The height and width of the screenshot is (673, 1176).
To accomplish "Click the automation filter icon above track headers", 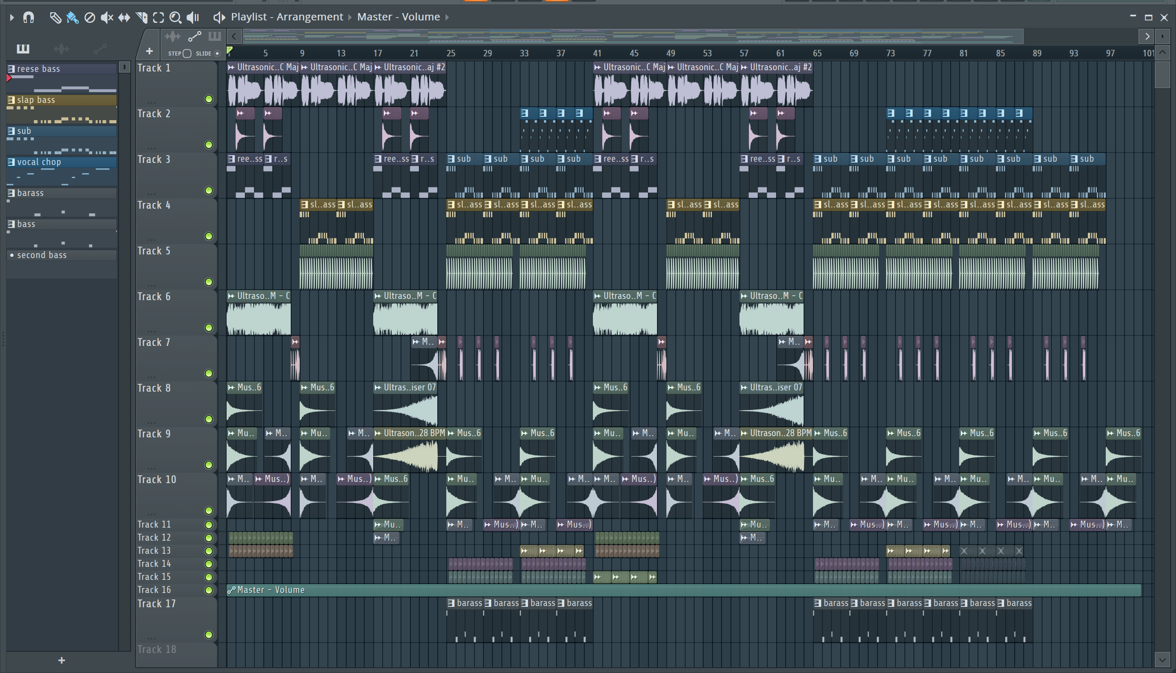I will (x=194, y=36).
